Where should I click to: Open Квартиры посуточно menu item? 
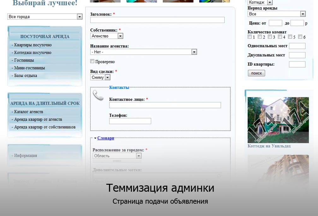pos(33,45)
